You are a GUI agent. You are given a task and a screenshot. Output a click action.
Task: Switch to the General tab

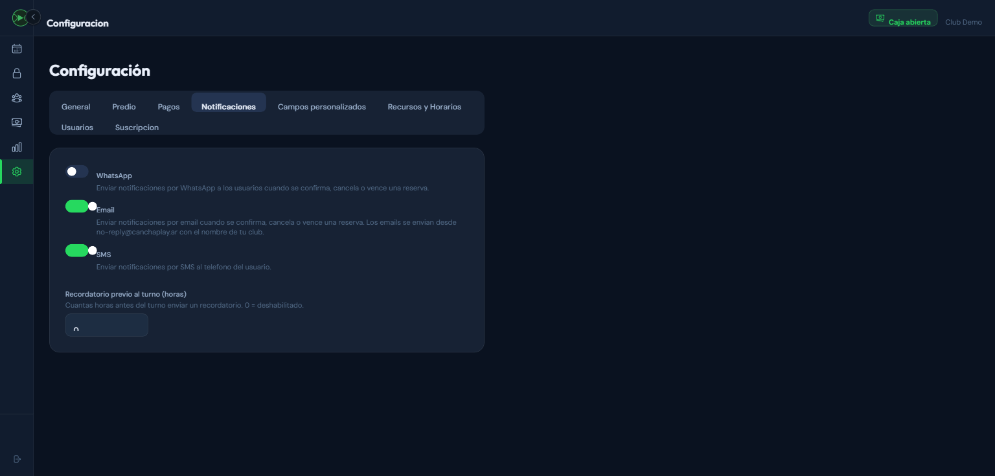click(x=76, y=107)
